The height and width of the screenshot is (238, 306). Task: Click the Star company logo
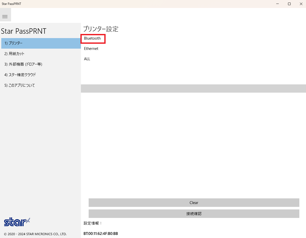(x=17, y=222)
